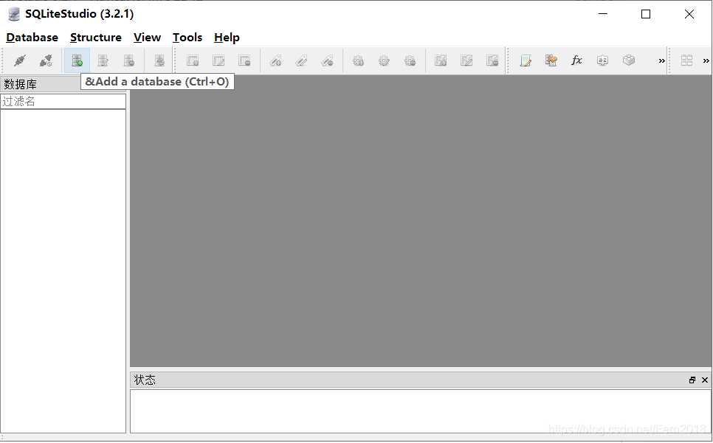This screenshot has width=713, height=443.
Task: Maximize the SQLiteStudio window
Action: pos(646,14)
